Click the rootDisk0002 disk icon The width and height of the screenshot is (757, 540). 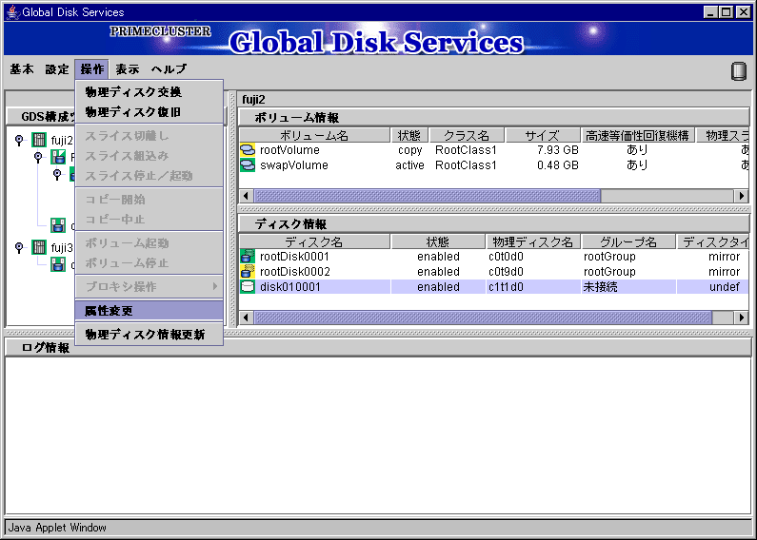[x=248, y=272]
